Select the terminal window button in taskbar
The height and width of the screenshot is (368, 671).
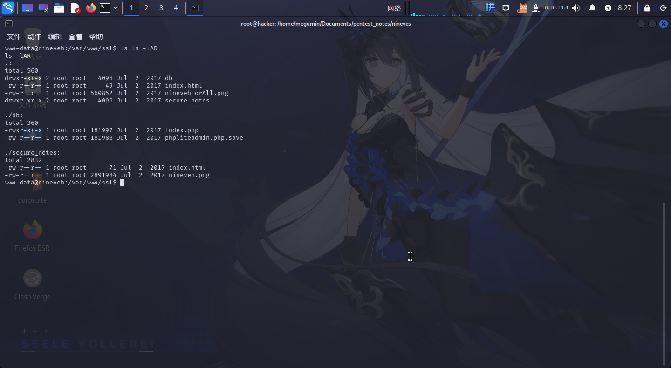[196, 8]
